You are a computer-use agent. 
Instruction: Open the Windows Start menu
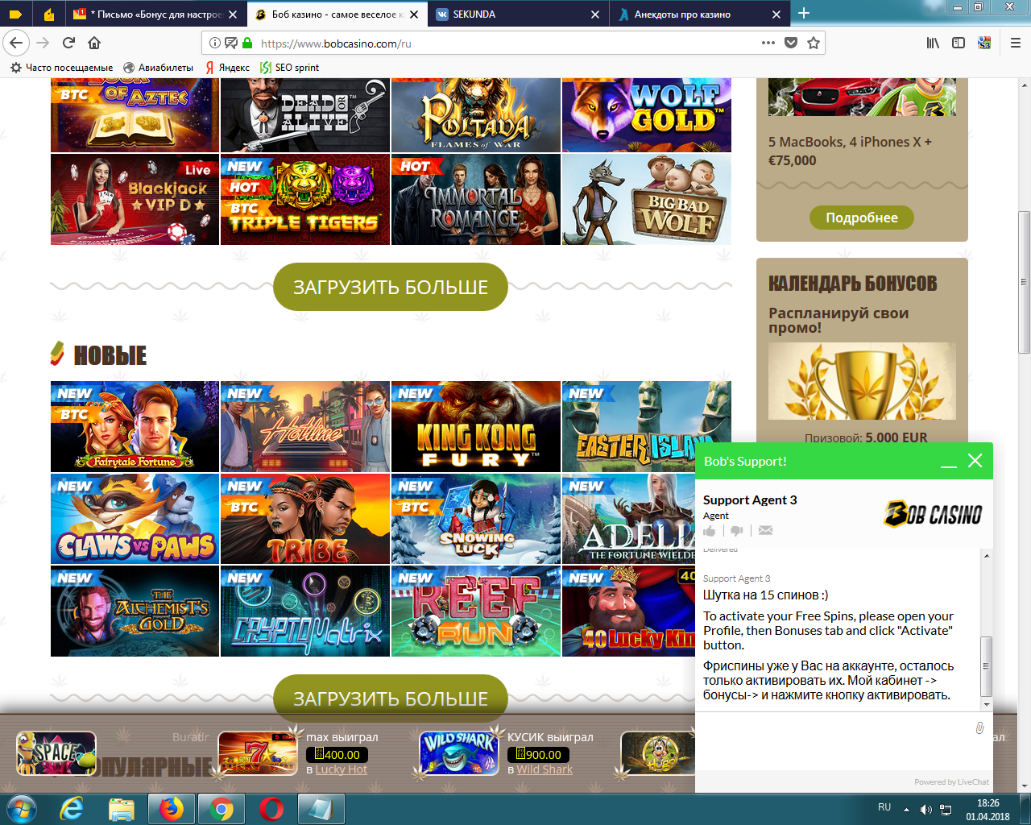tap(22, 808)
